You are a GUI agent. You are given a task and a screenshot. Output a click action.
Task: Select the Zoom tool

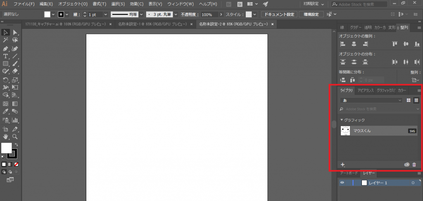click(15, 136)
